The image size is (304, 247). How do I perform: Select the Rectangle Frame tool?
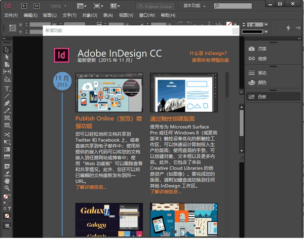[7, 118]
